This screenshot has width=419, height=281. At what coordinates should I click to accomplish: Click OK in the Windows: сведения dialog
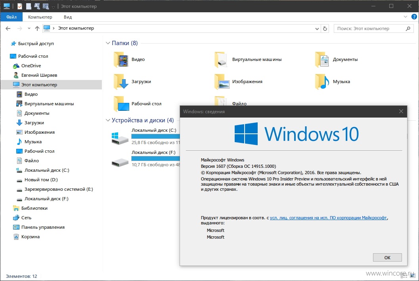387,258
